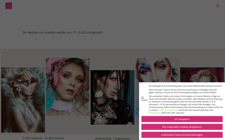This screenshot has height=140, width=225.
Task: Follow the green Einstellungen link
Action: [154, 113]
